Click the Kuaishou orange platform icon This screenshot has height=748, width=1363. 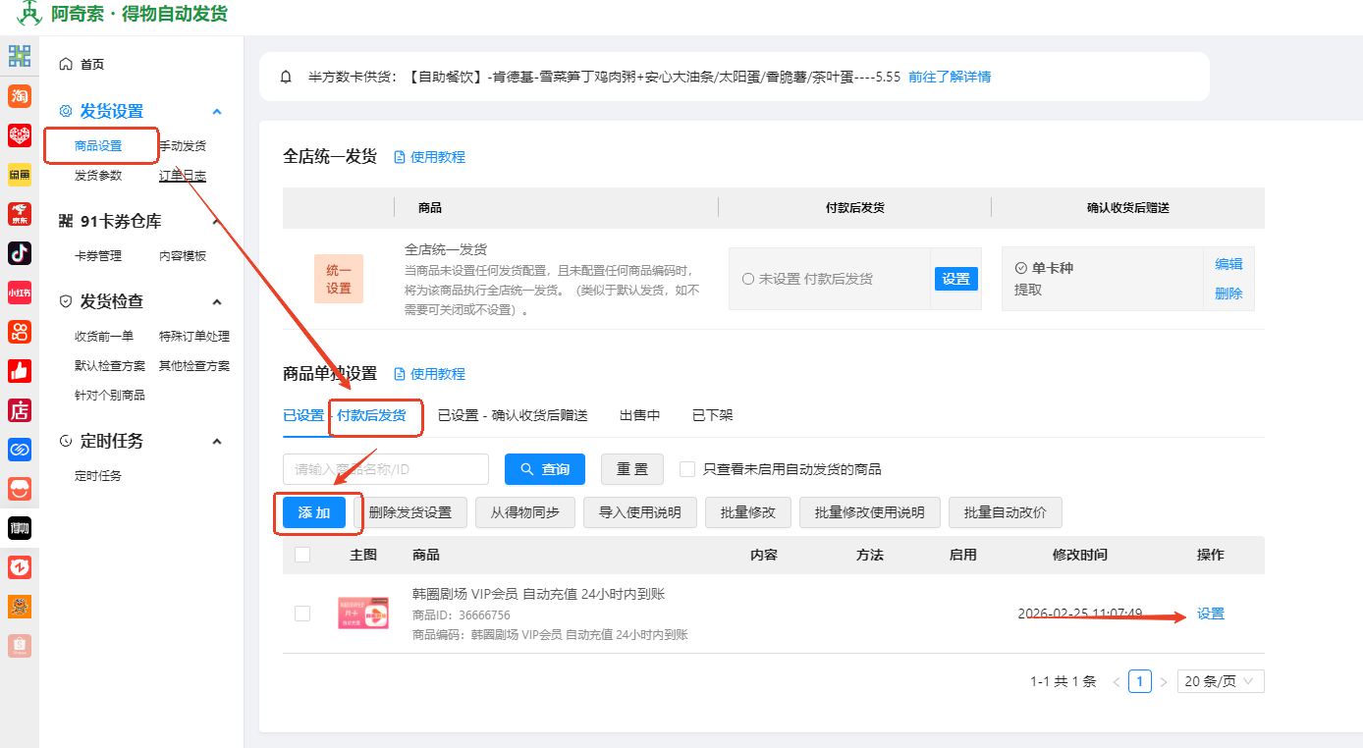click(x=20, y=332)
